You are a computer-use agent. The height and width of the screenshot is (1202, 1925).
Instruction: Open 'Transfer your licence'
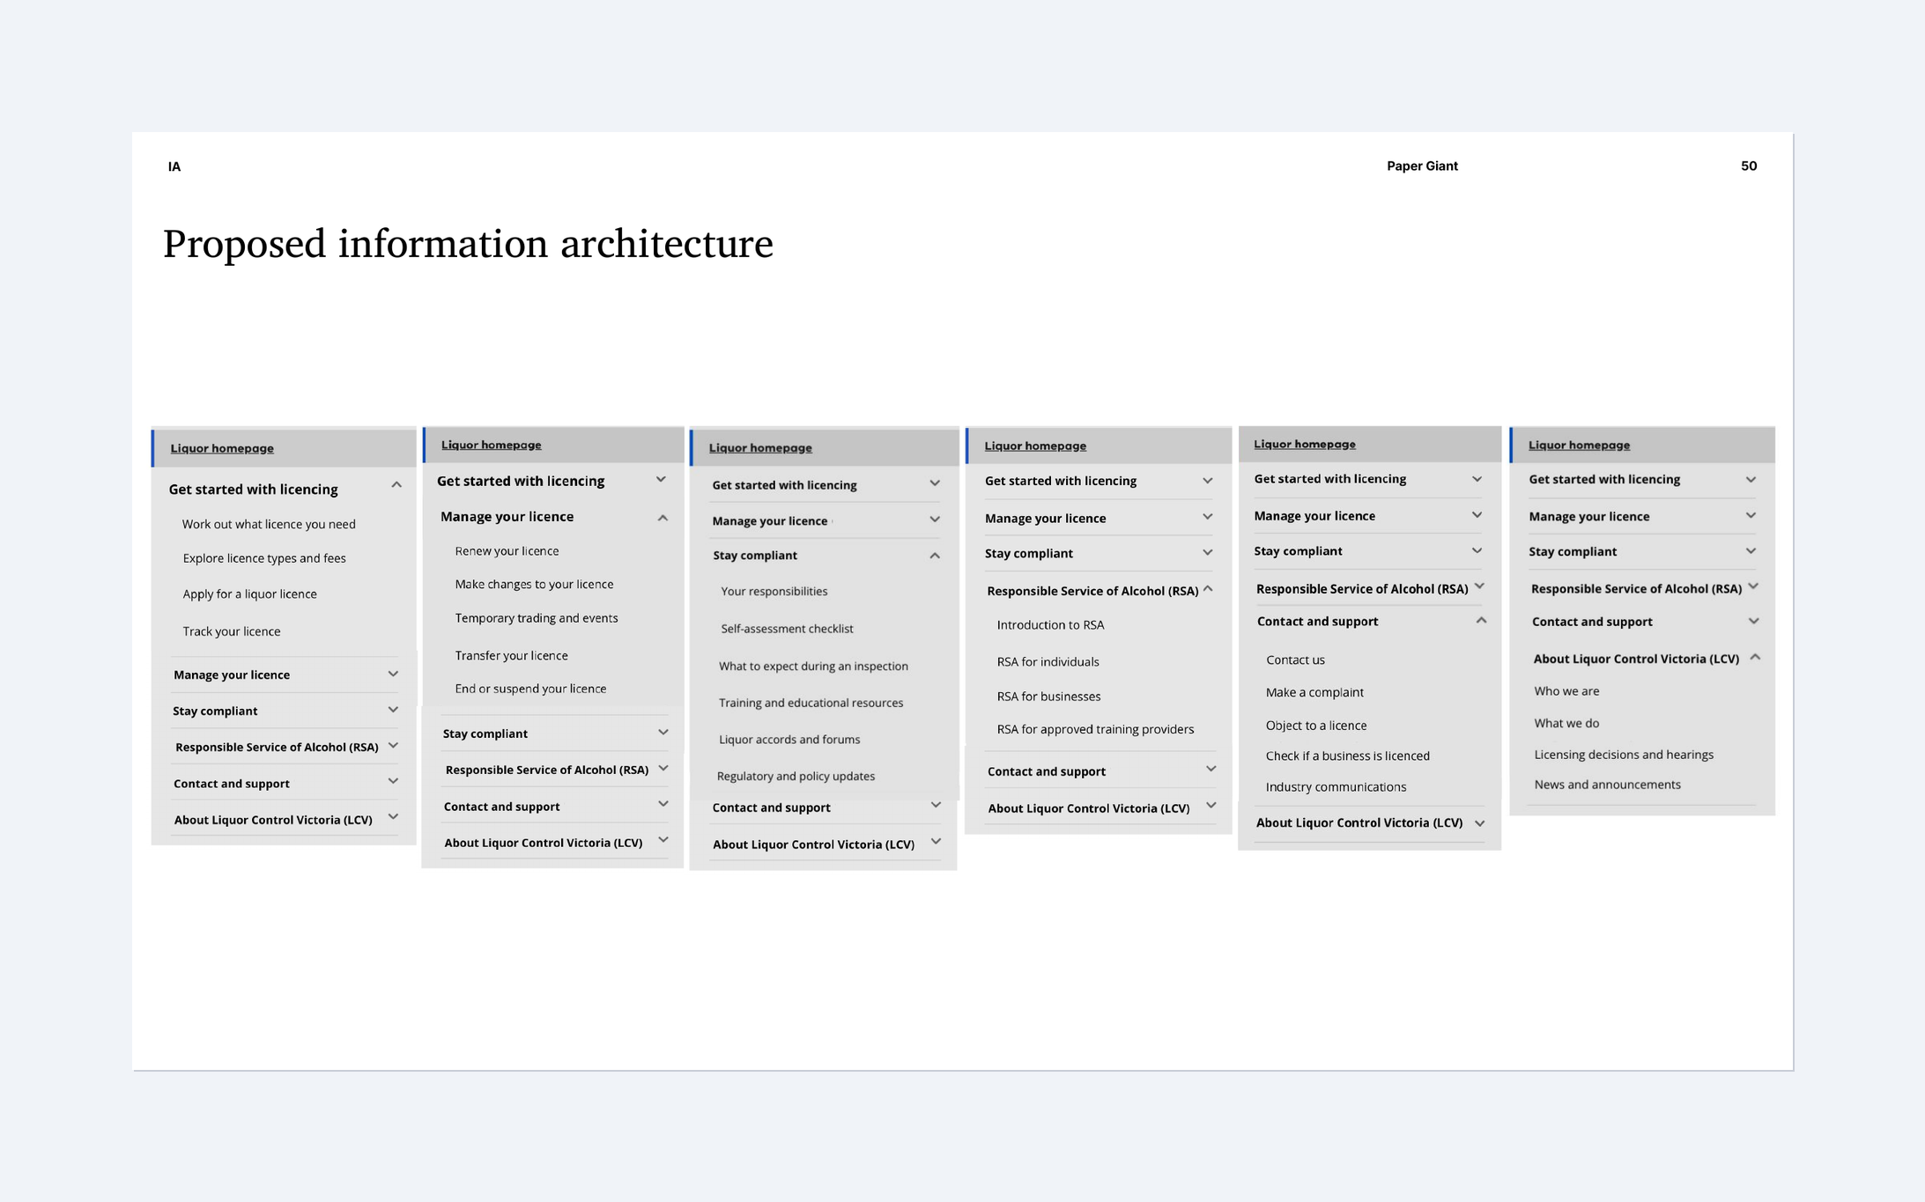click(x=511, y=655)
